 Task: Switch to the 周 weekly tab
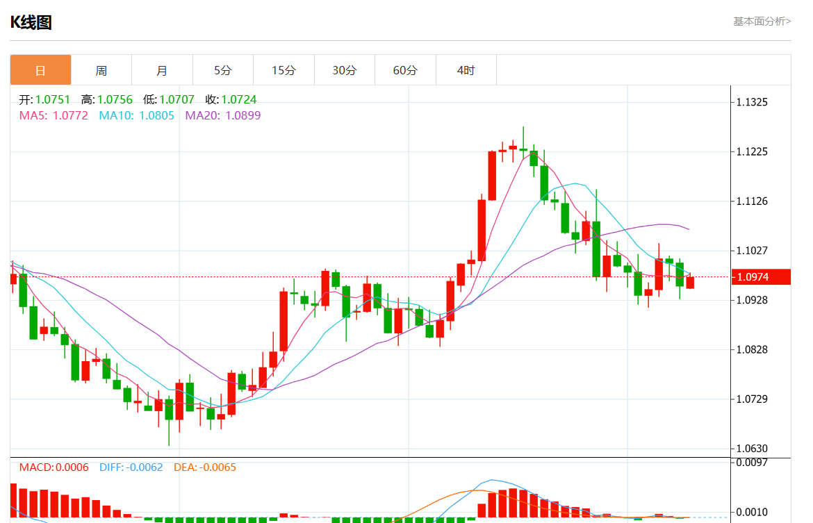pos(101,70)
